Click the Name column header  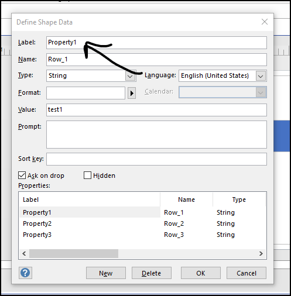(186, 199)
